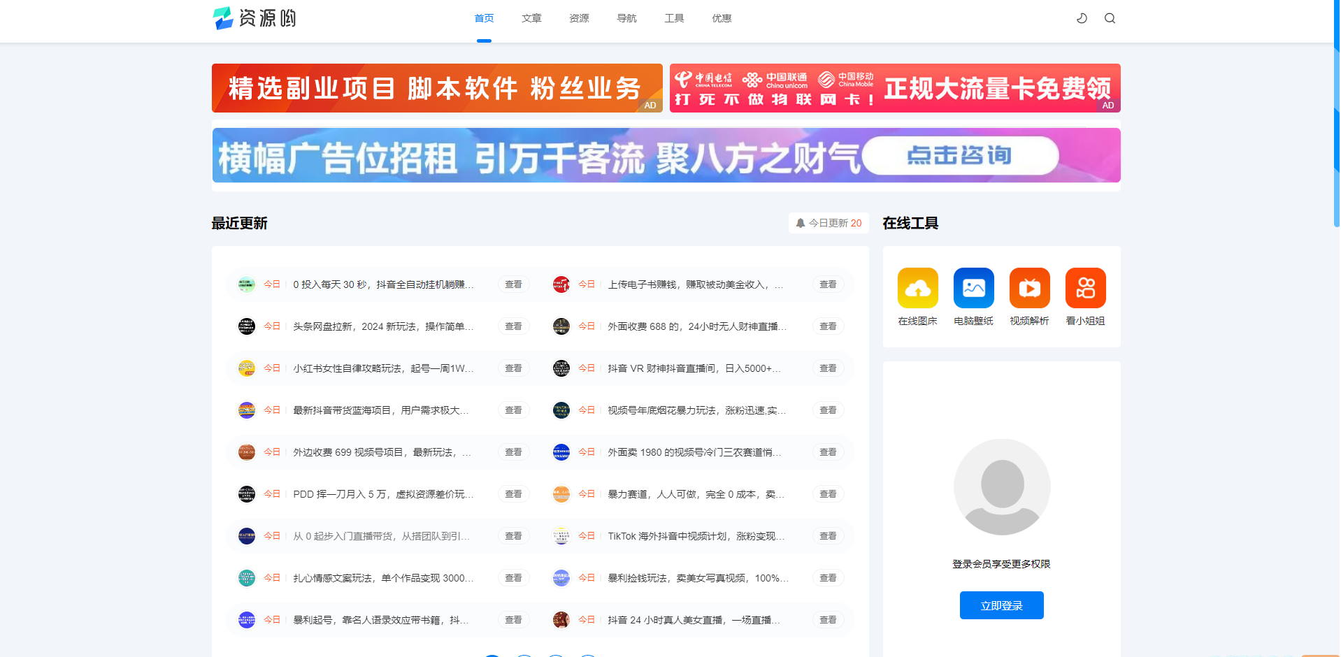Open the 看小姐姐 tool icon
Image resolution: width=1341 pixels, height=657 pixels.
(x=1085, y=288)
